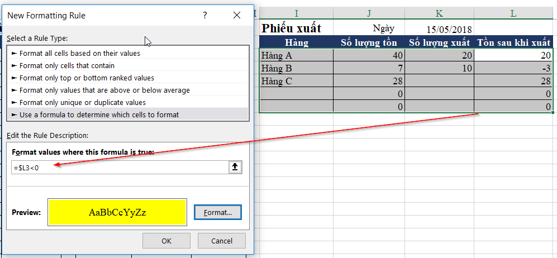
Task: Collapse dialog with the range selector icon
Action: tap(235, 168)
